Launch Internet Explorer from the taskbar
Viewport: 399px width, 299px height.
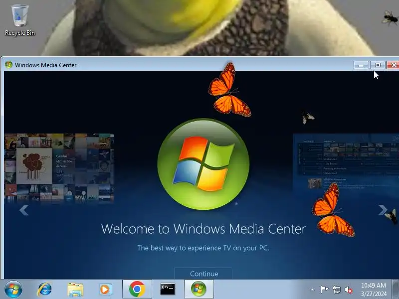point(44,290)
